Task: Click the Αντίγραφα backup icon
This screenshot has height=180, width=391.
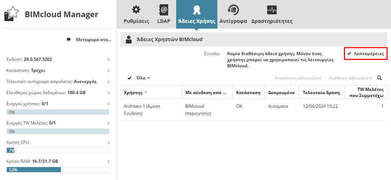Action: click(x=233, y=10)
